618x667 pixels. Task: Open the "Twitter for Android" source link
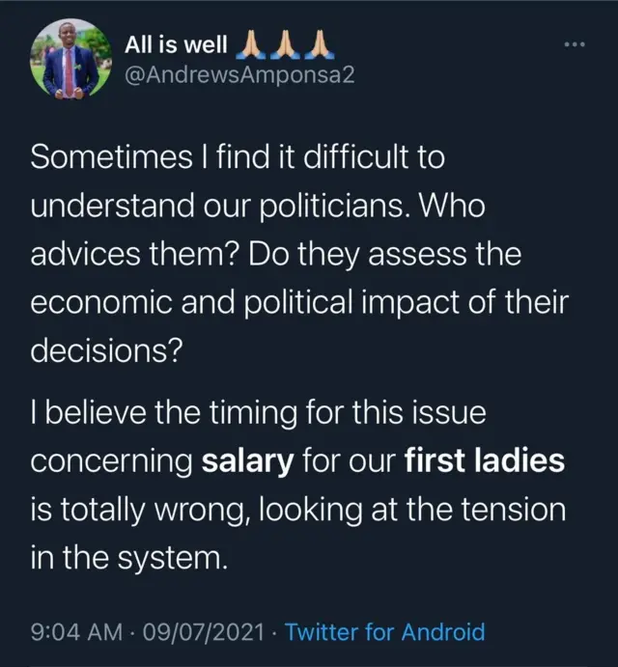(385, 632)
